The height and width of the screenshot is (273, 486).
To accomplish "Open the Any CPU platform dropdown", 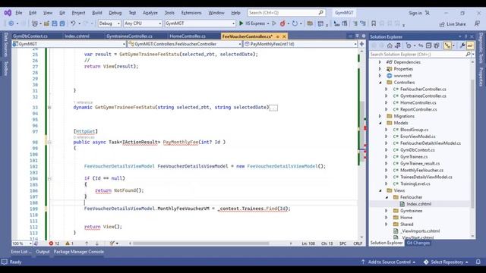I will (143, 24).
